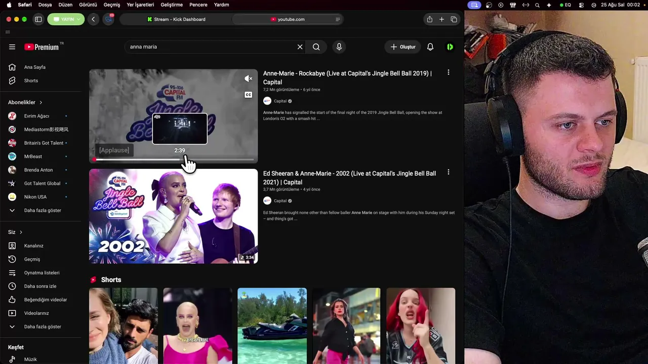648x364 pixels.
Task: Open the Short with woman in pink pants
Action: click(346, 326)
